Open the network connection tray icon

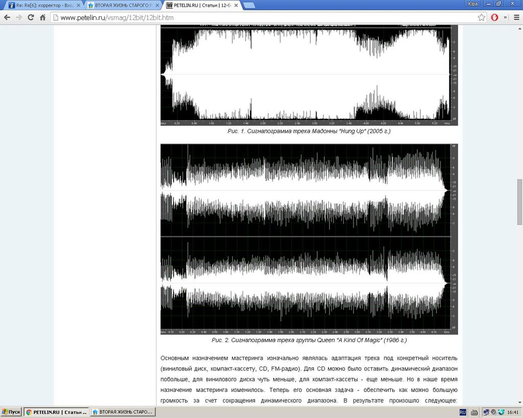tap(486, 412)
